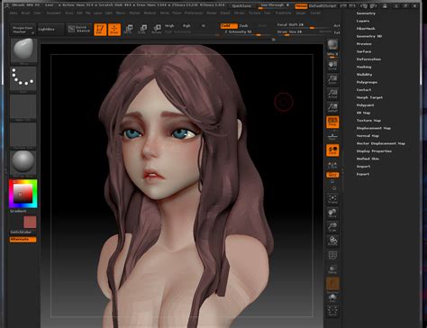427x328 pixels.
Task: Toggle the orange Draw mode icon
Action: (x=114, y=30)
